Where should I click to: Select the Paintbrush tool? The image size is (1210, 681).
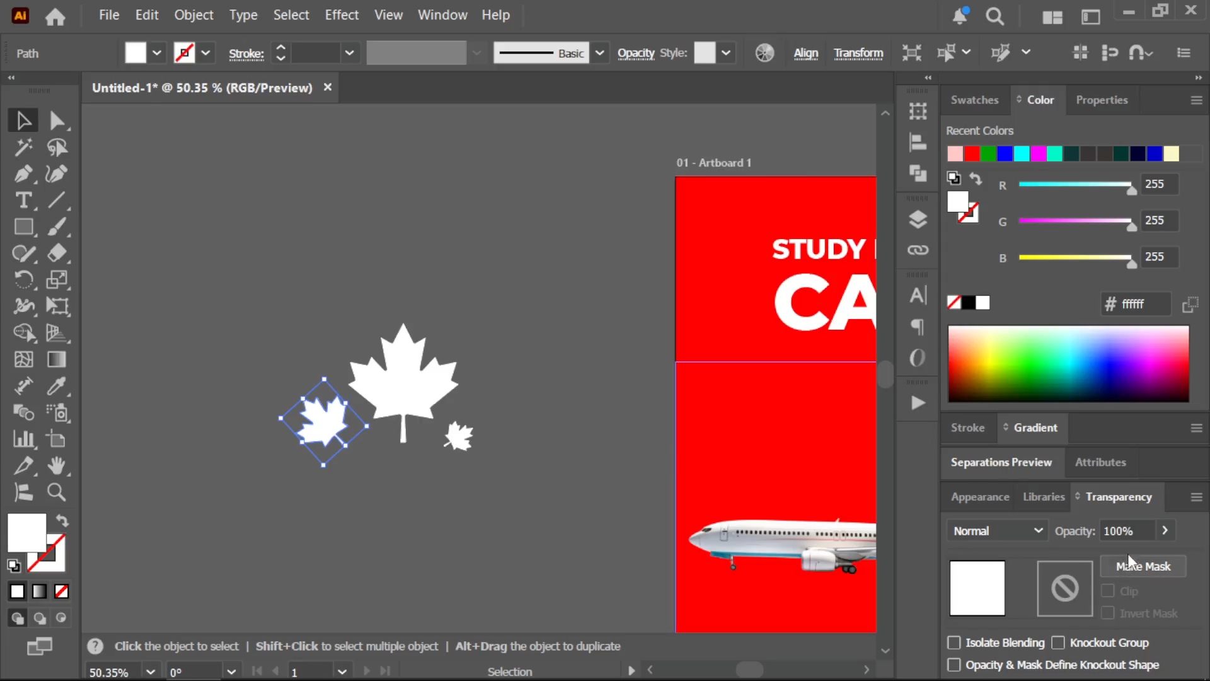pyautogui.click(x=57, y=227)
